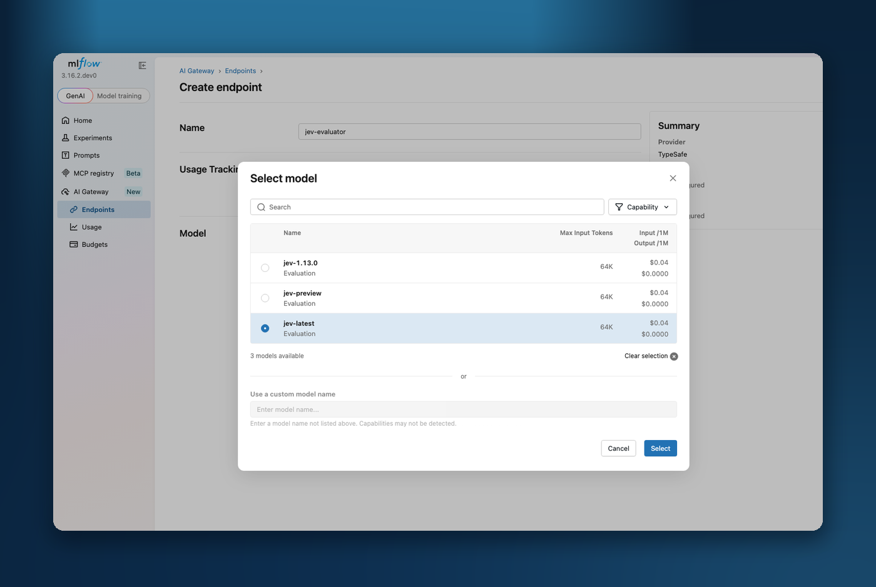Click the 64K value for jev-preview

pyautogui.click(x=606, y=297)
